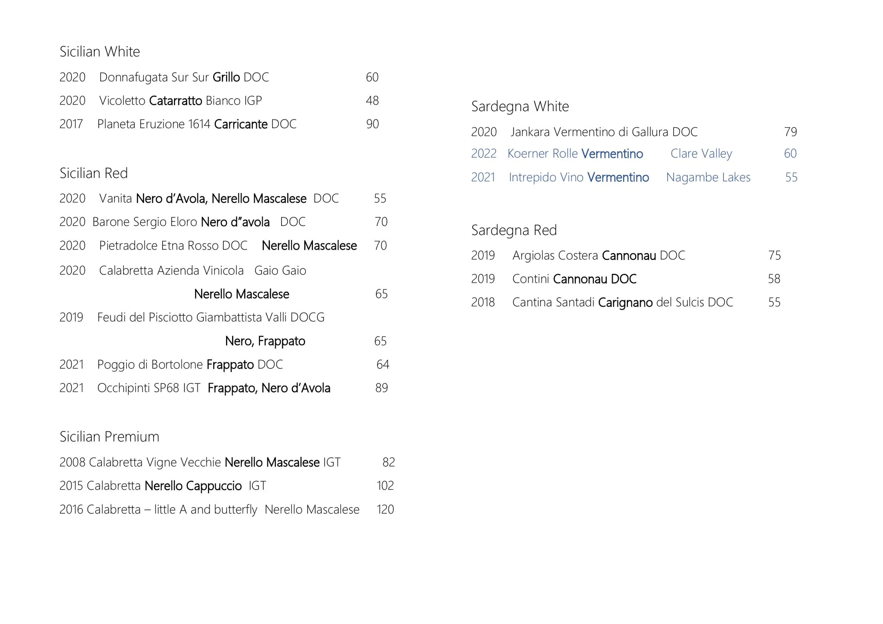The image size is (883, 624).
Task: Click 'Calabretta Azienda Vinicola' entry
Action: coord(171,271)
